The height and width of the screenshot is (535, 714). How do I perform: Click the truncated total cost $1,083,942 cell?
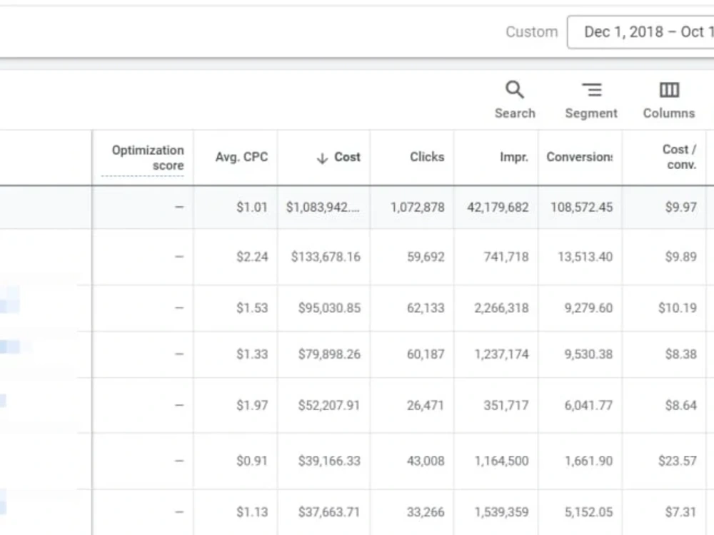pos(323,208)
